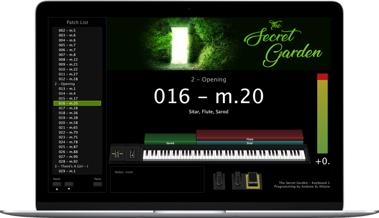Click 'The Secret Garden - Keyboard 1' credit

click(x=304, y=183)
